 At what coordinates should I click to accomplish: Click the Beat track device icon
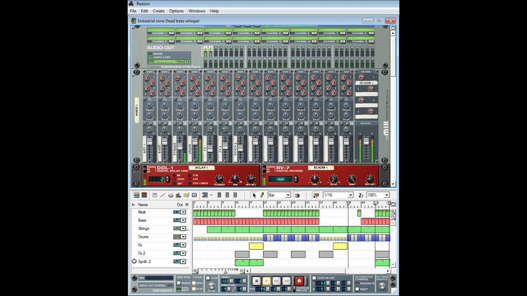pos(177,212)
